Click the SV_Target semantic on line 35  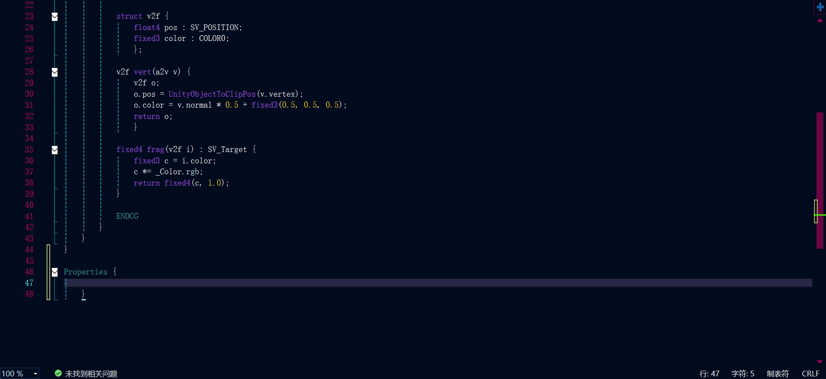tap(227, 149)
